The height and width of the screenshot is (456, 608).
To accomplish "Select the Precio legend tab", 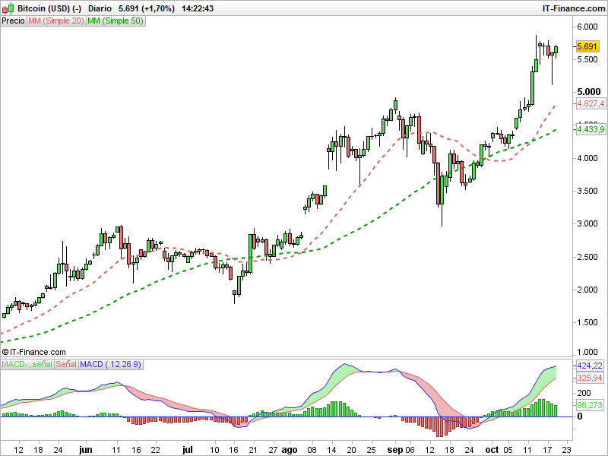I will click(13, 21).
